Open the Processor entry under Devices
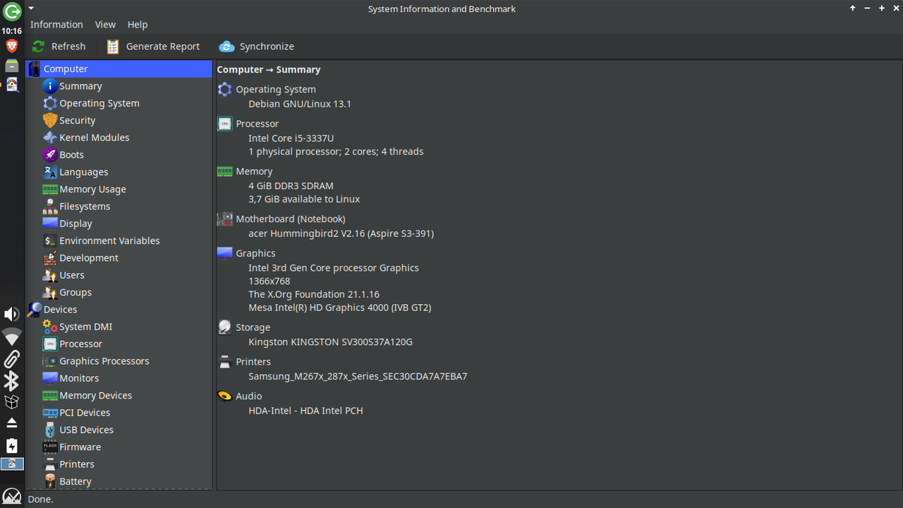This screenshot has width=903, height=508. 80,344
